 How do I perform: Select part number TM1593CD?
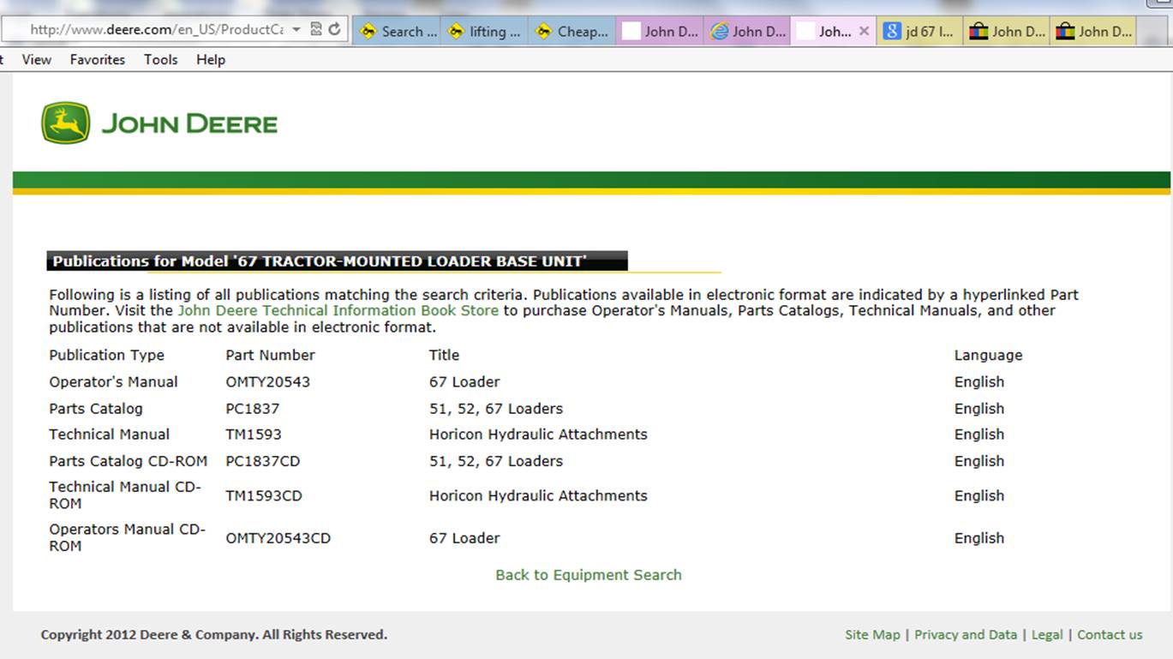264,496
